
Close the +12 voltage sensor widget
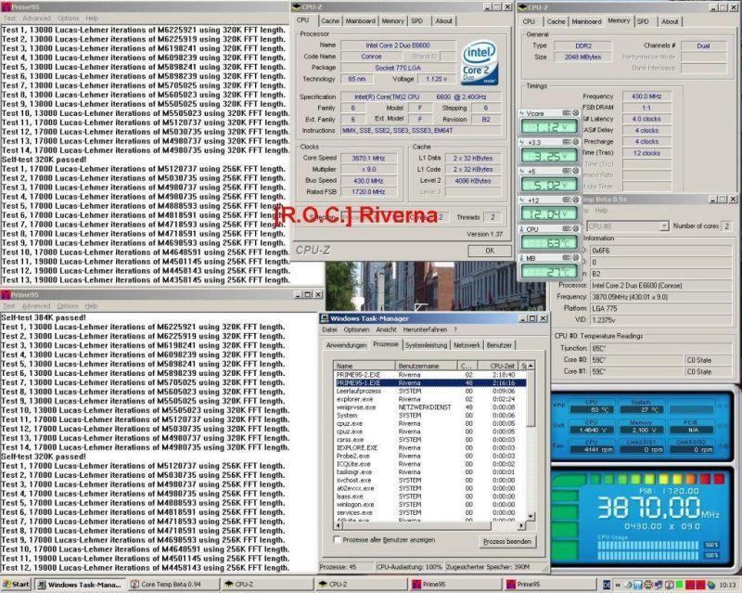point(576,200)
